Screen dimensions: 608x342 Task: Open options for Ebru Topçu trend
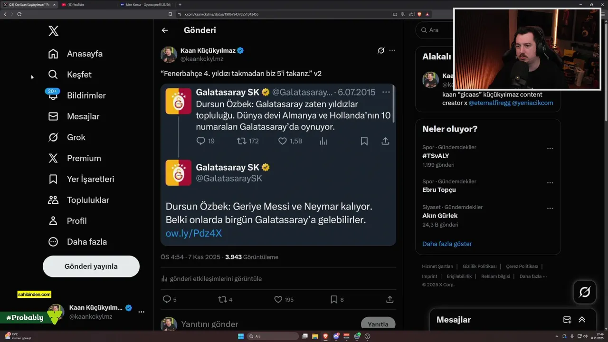[550, 183]
